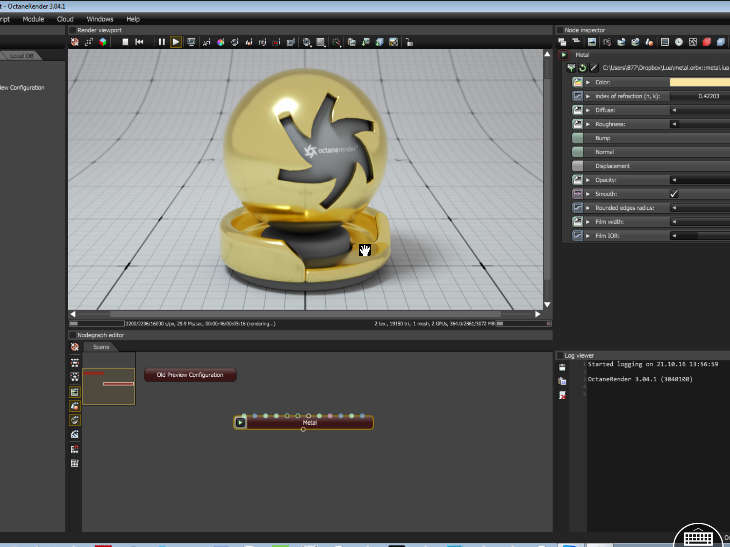730x547 pixels.
Task: Click the unfold node graph icon
Action: pos(74,363)
